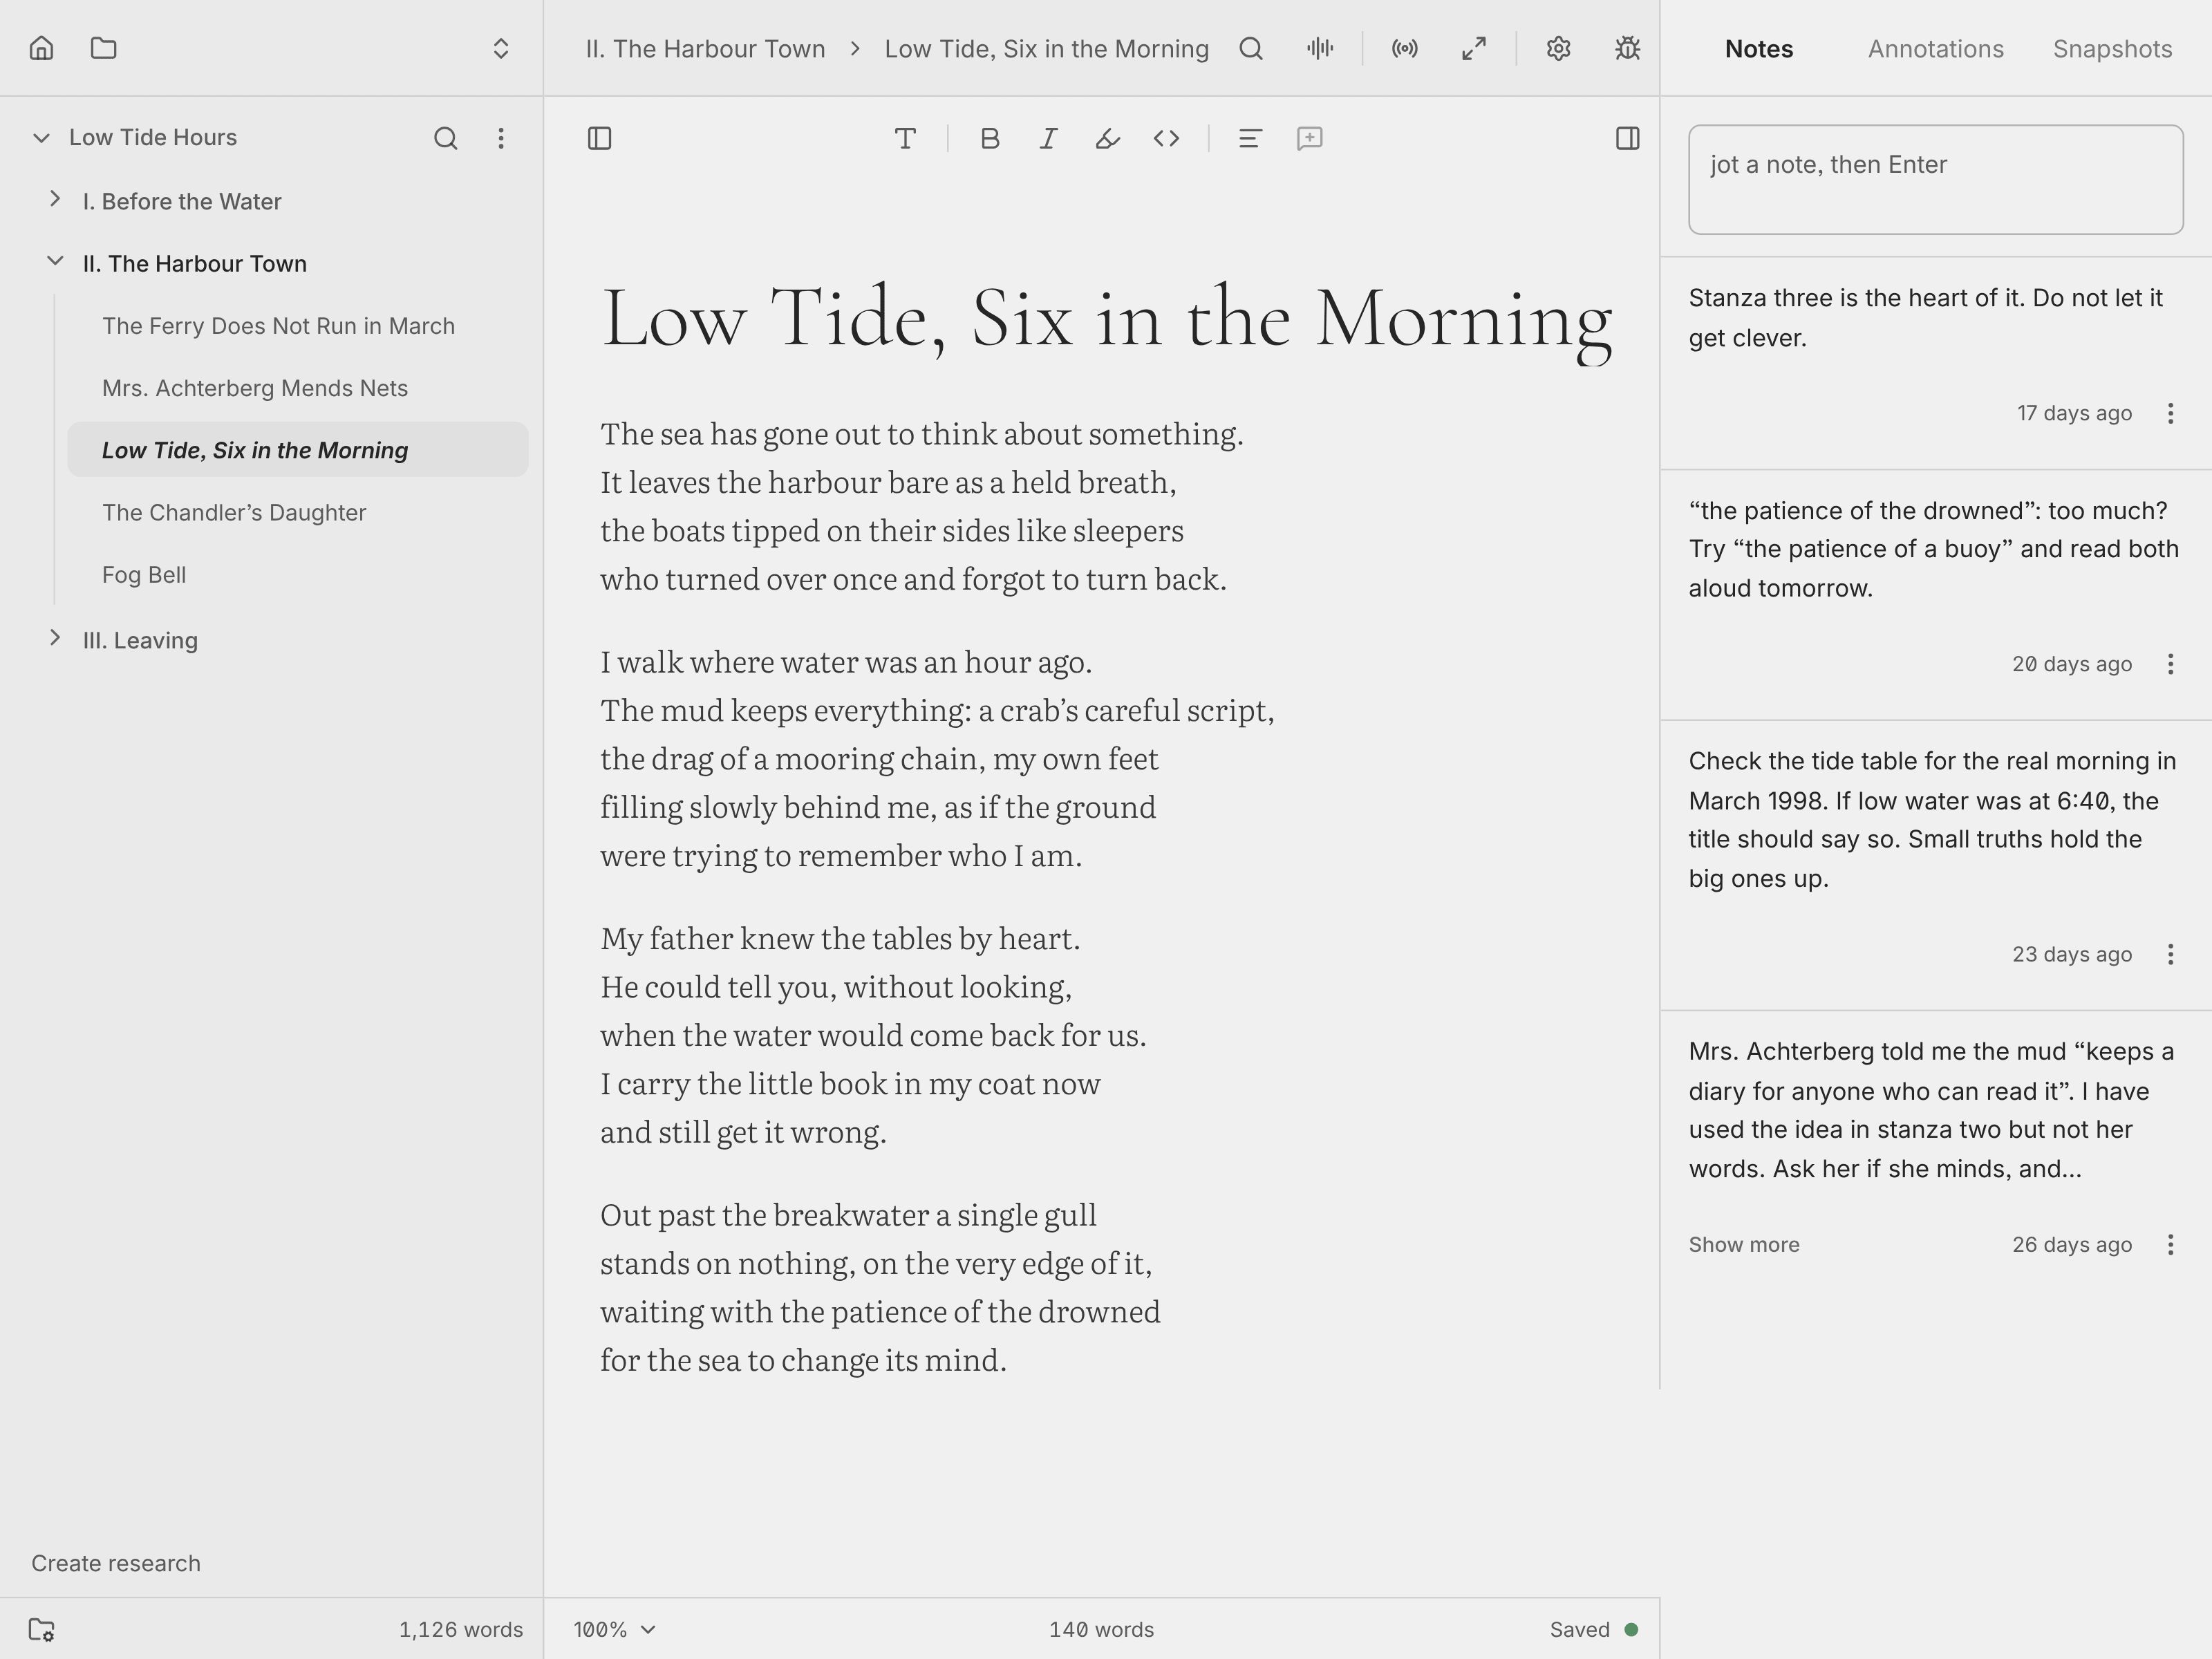Viewport: 2212px width, 1659px height.
Task: Click the jot a note input field
Action: [1935, 180]
